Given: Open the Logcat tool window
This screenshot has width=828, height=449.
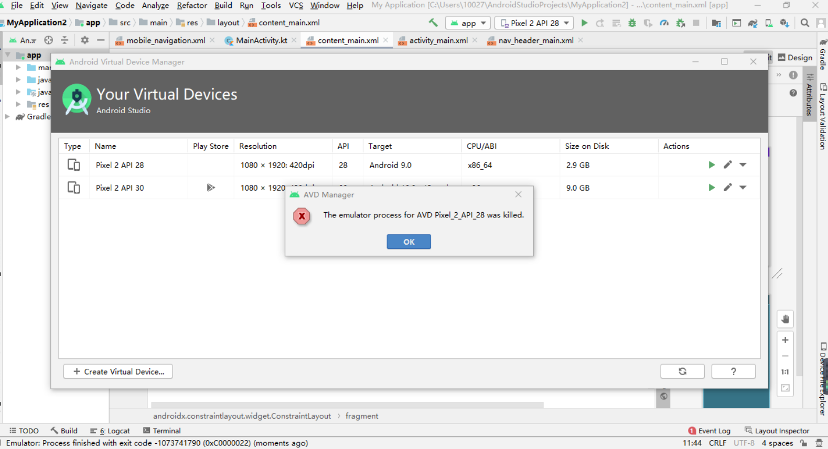Looking at the screenshot, I should point(110,431).
